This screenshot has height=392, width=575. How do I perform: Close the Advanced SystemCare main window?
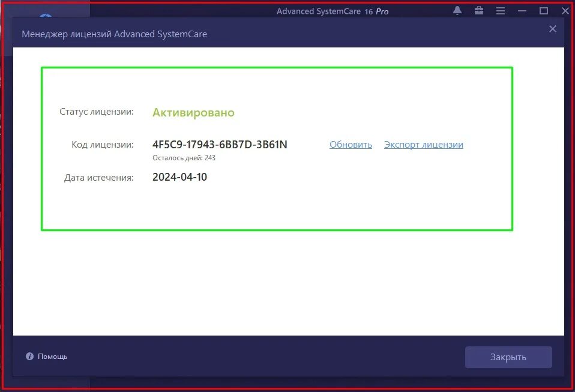click(565, 11)
